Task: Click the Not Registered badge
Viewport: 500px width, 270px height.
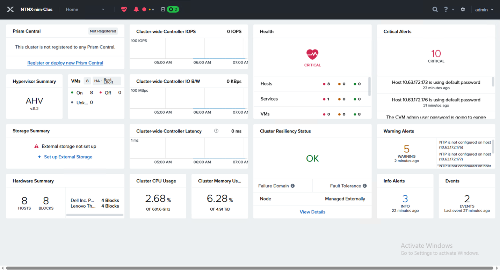Action: pos(103,31)
